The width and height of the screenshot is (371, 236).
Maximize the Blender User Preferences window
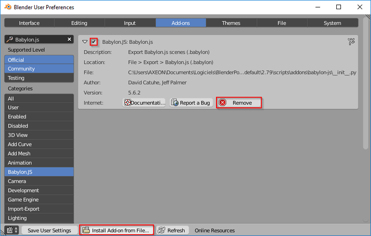click(339, 7)
